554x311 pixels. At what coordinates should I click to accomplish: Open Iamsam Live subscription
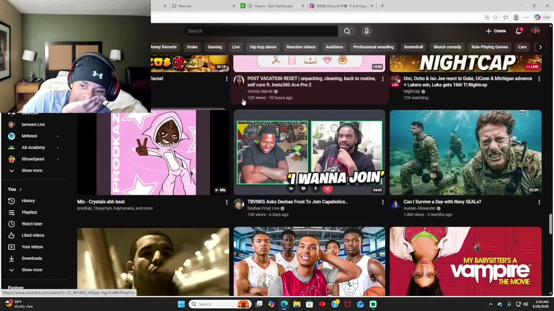pos(34,124)
